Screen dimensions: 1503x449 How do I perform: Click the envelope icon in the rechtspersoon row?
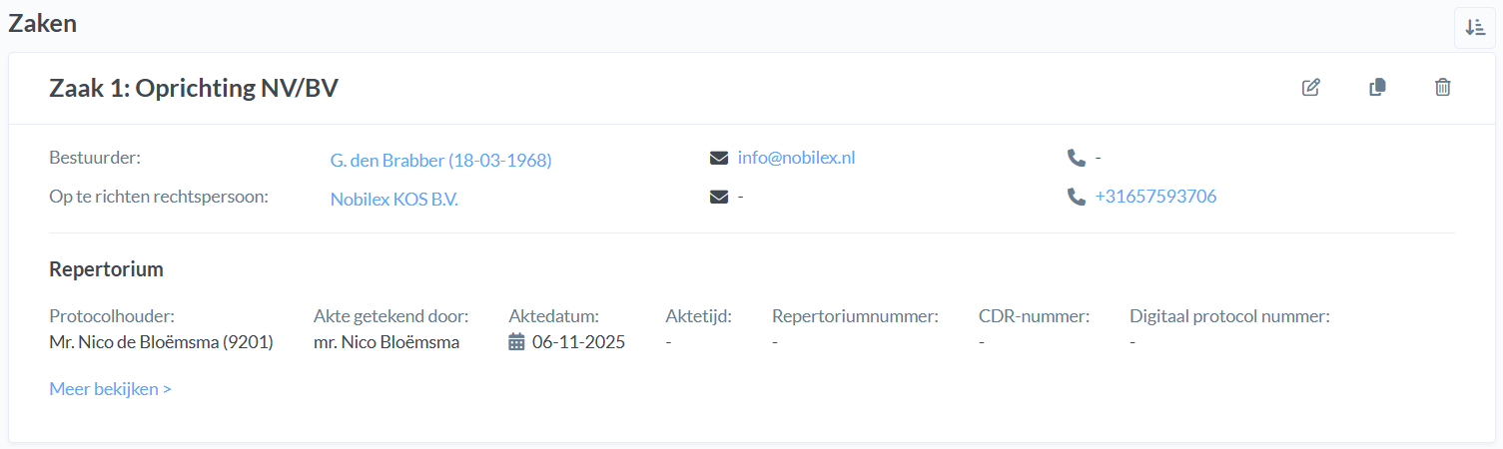click(x=719, y=197)
